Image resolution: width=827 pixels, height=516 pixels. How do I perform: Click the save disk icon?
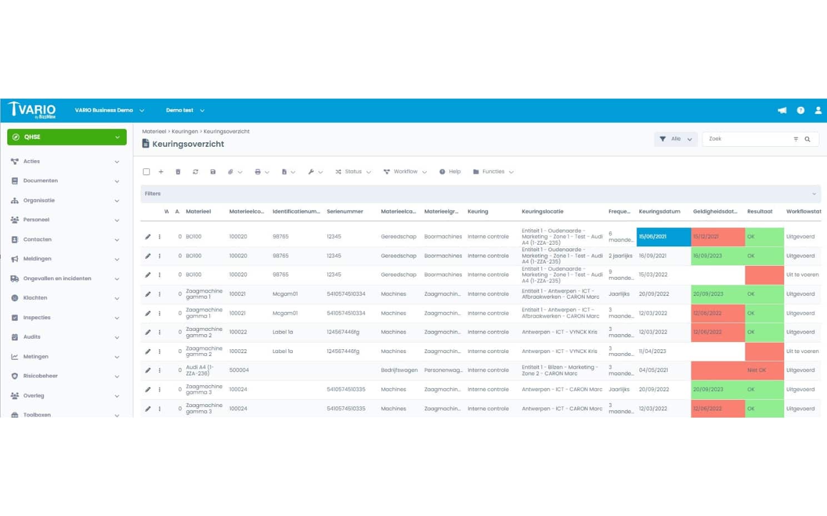pos(213,172)
